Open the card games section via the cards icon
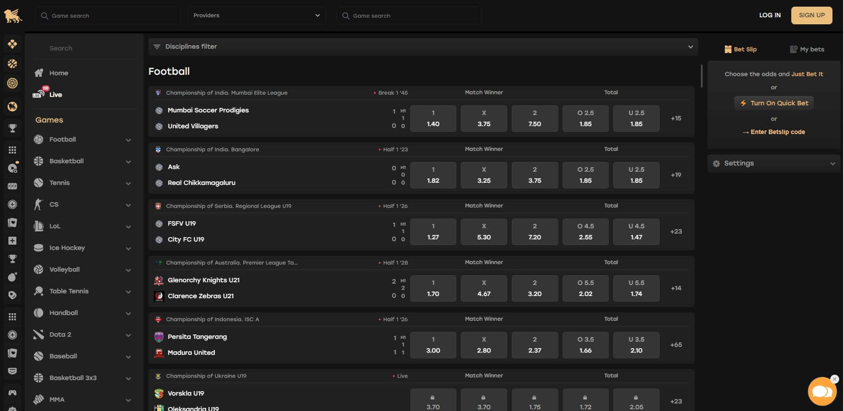 tap(12, 223)
